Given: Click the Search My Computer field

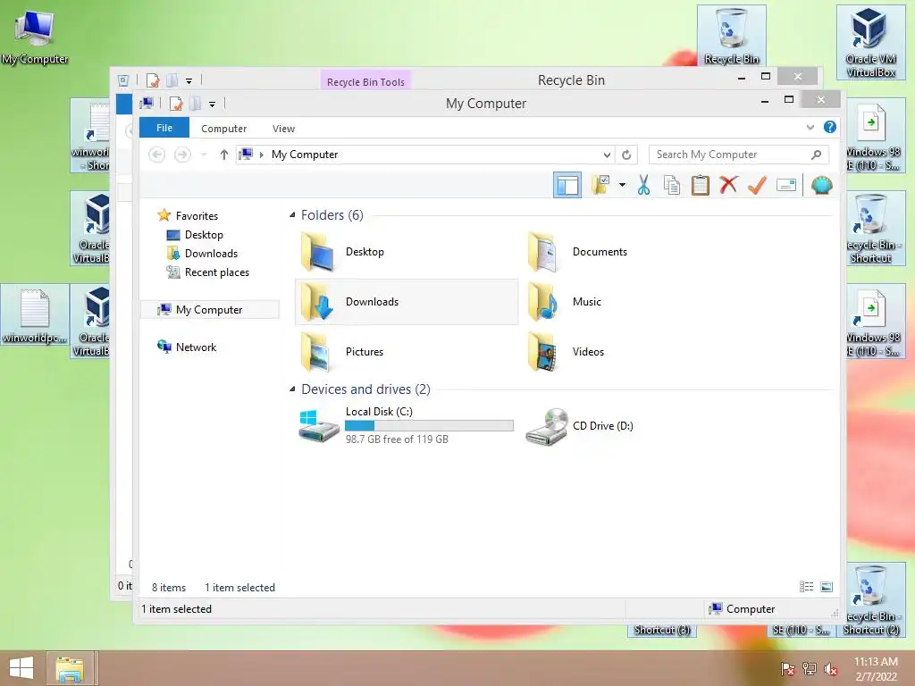Looking at the screenshot, I should [738, 155].
